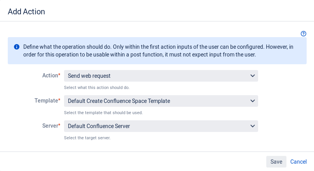314x171 pixels.
Task: Open the help question mark icon
Action: click(x=304, y=34)
